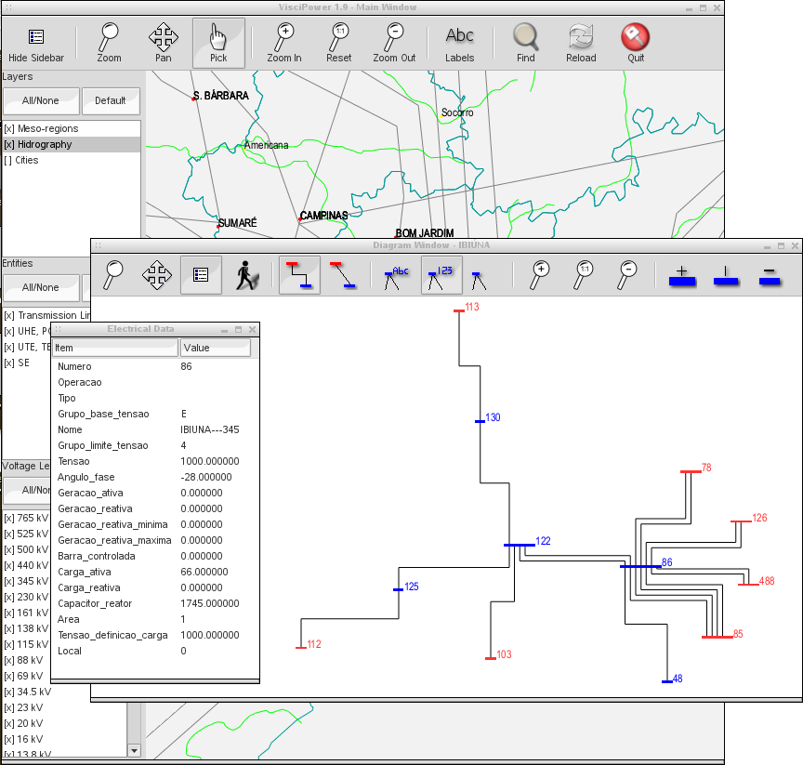
Task: Click the CAMPINAS label on the map
Action: [x=323, y=216]
